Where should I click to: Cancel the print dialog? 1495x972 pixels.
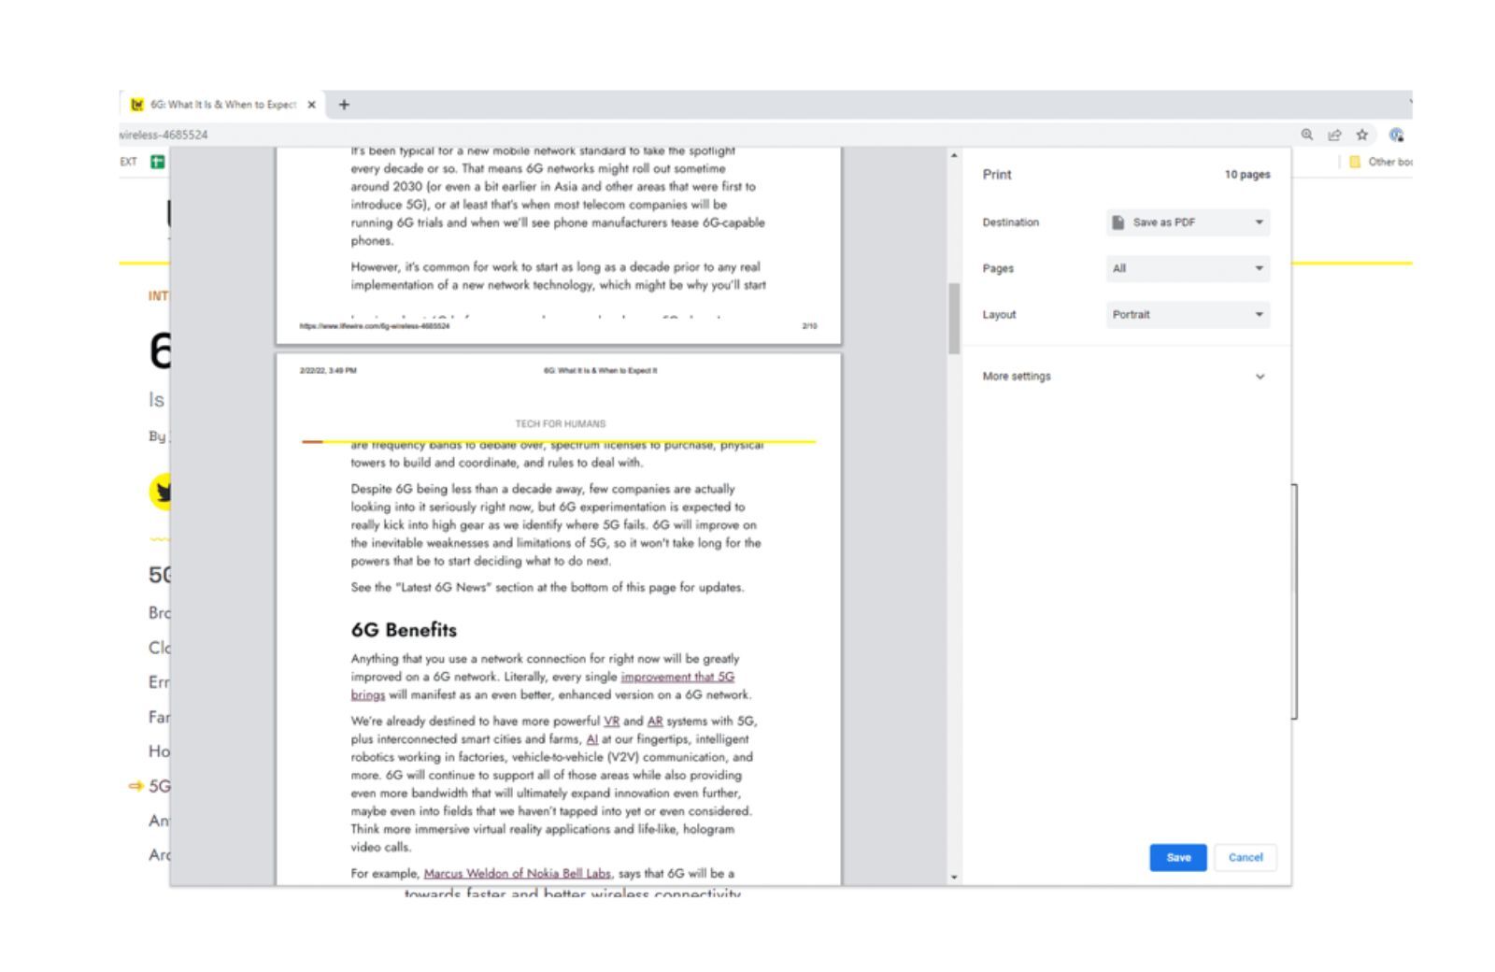1245,857
